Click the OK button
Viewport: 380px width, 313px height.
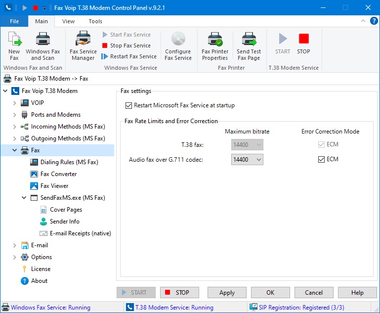[270, 293]
